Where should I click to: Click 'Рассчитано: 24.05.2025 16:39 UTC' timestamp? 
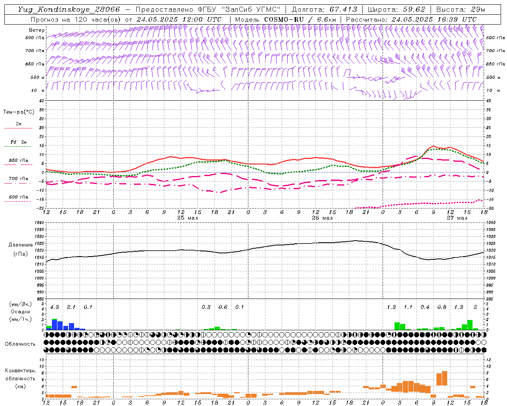411,19
